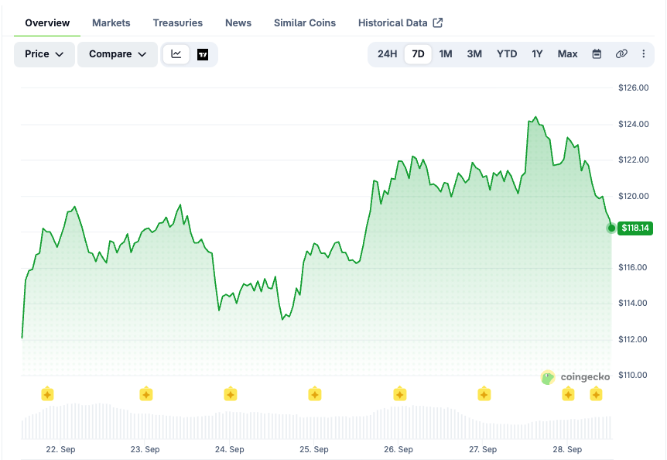Screen dimensions: 667x460
Task: Click the $118.14 current price label
Action: point(635,228)
